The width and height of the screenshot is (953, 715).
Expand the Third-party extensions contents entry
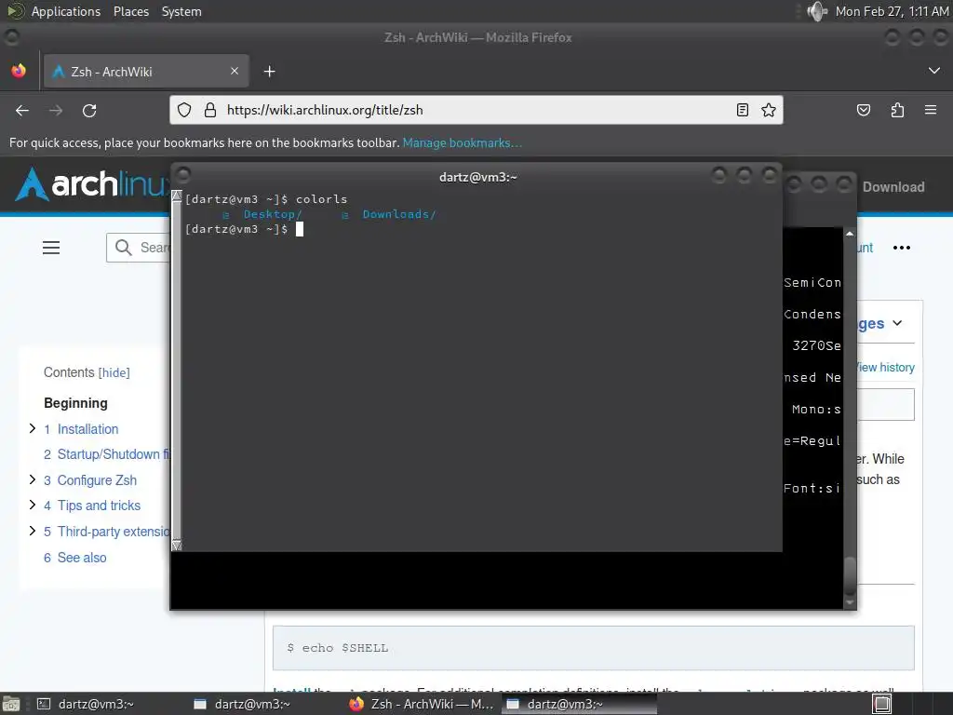coord(33,531)
